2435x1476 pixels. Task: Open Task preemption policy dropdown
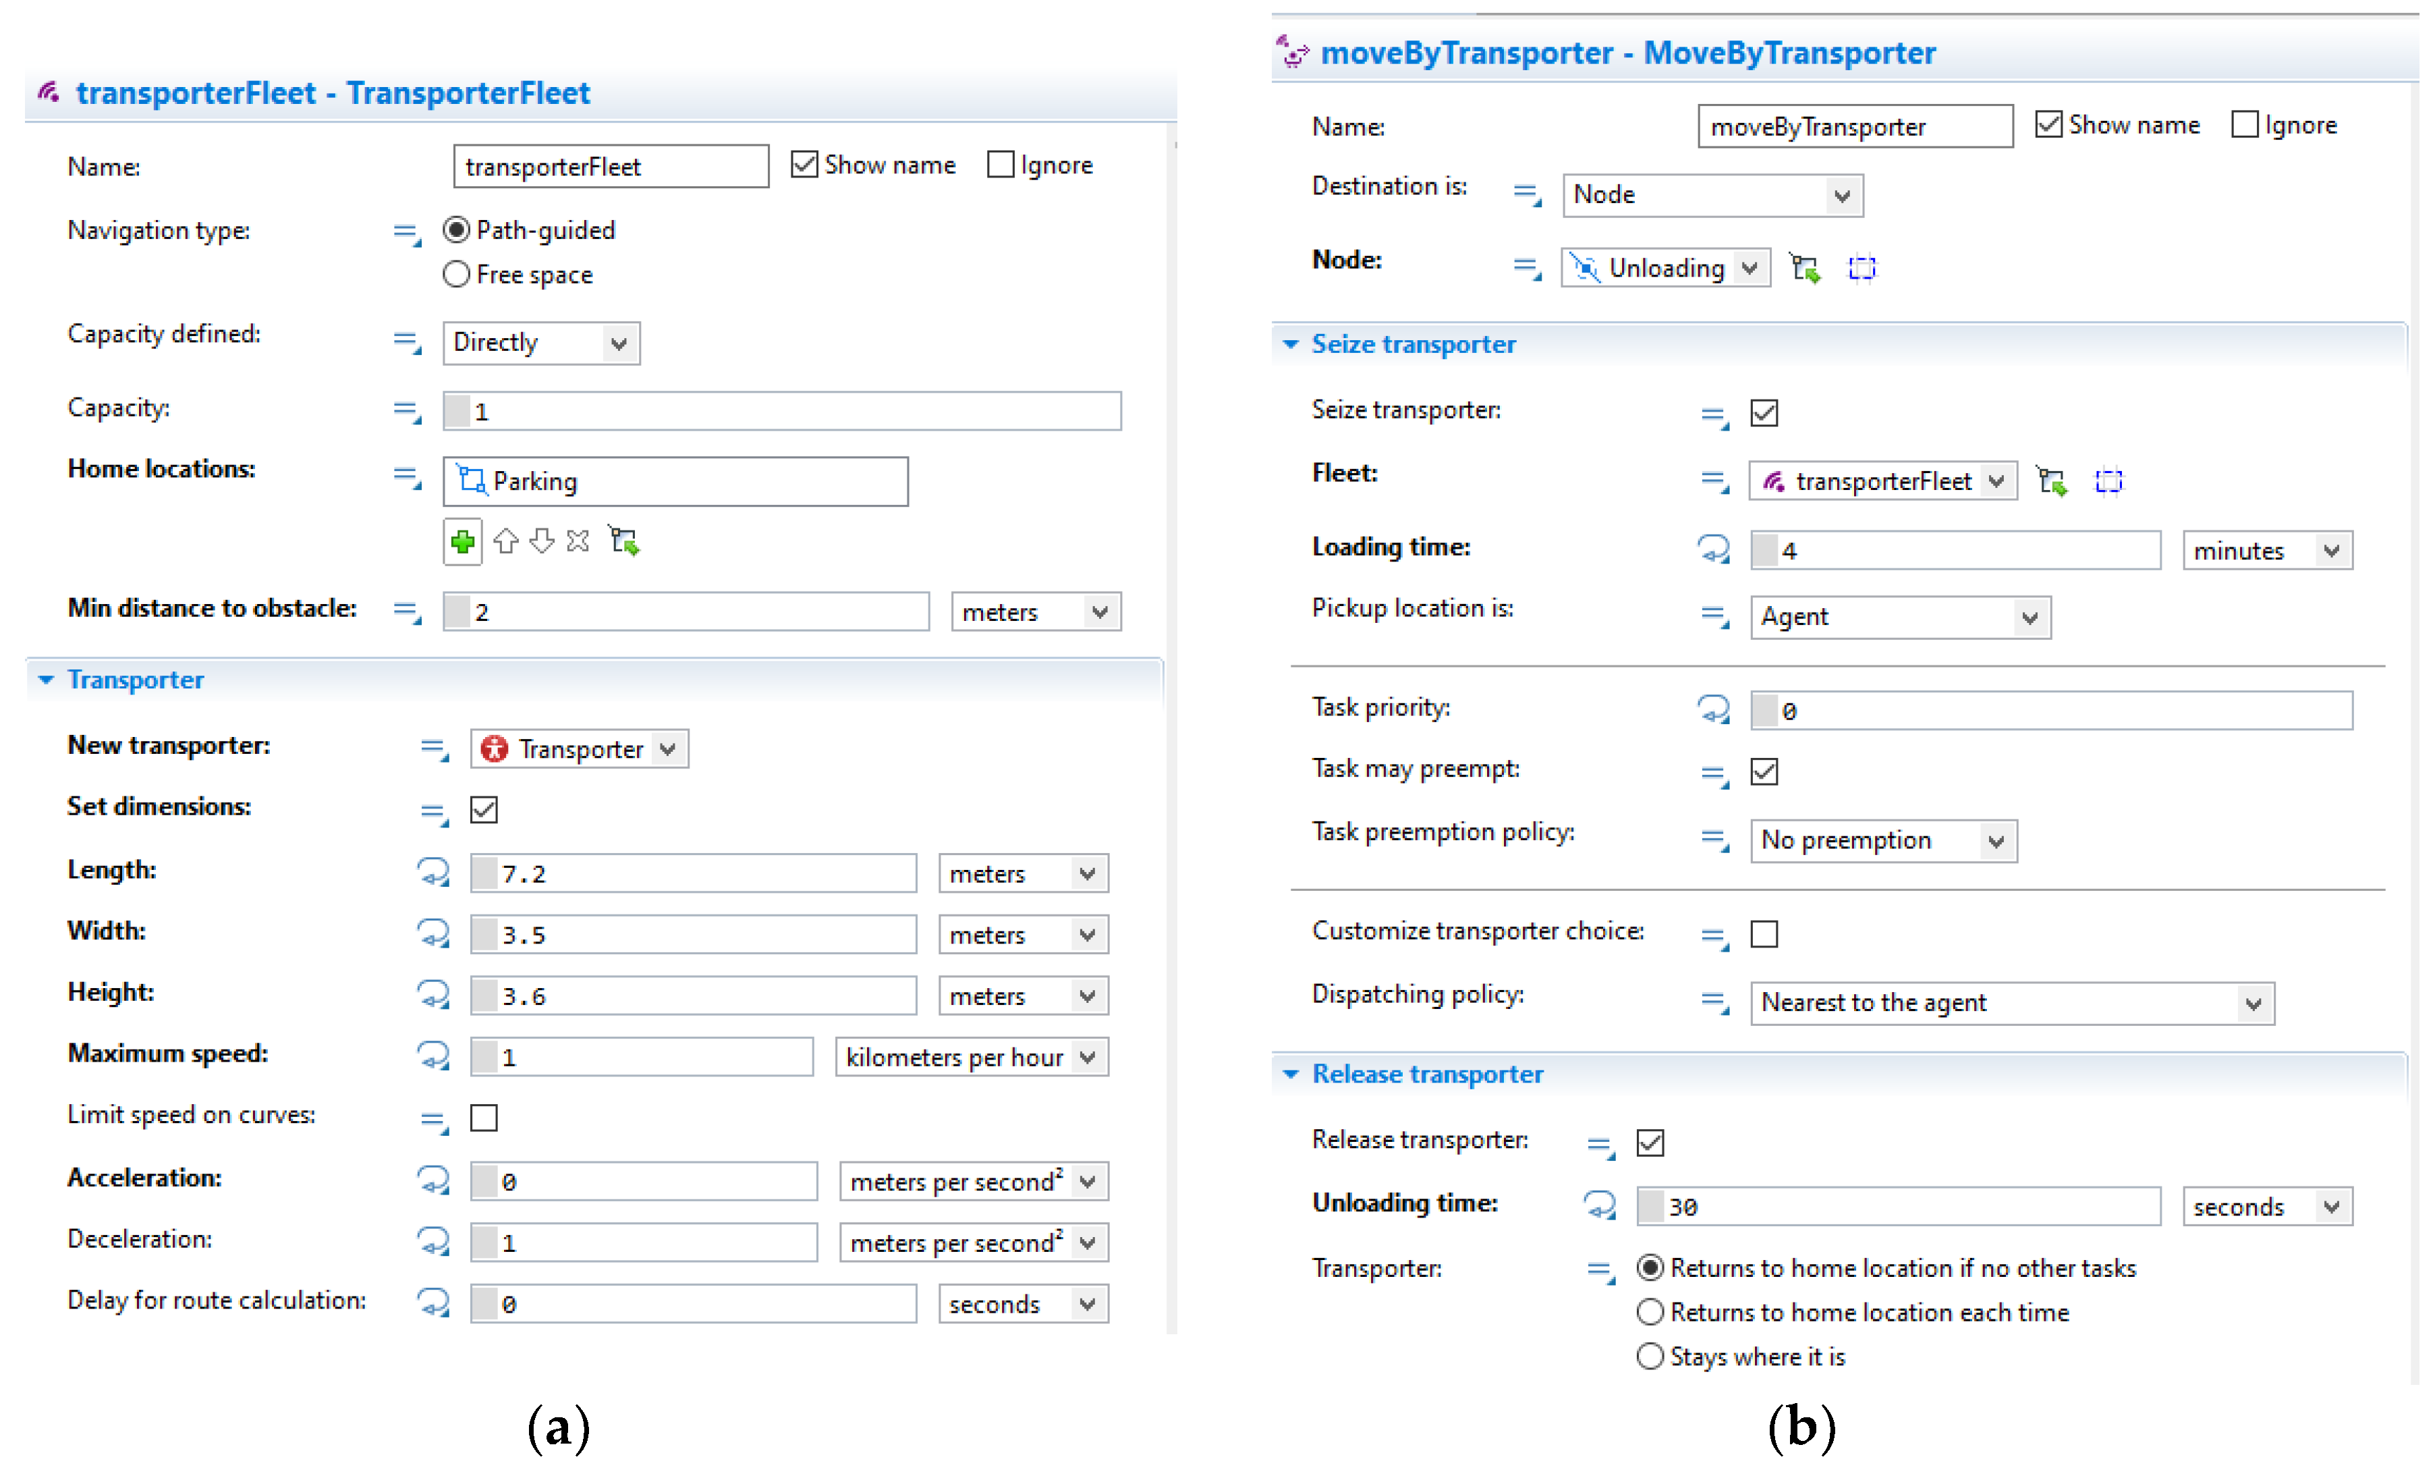(1882, 840)
